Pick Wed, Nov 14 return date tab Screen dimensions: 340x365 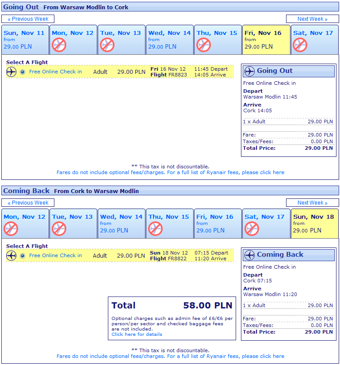[121, 224]
